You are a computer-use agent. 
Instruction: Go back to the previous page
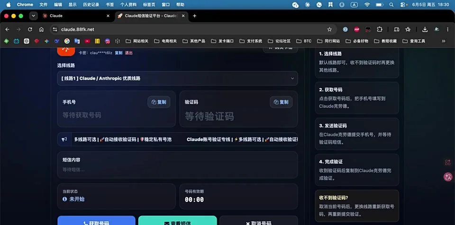[7, 29]
